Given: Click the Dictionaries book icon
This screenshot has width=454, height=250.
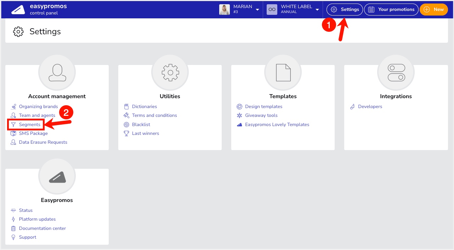Looking at the screenshot, I should coord(126,106).
